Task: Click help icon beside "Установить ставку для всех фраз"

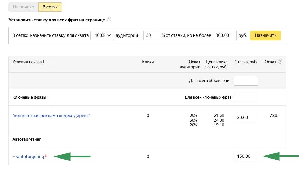Action: pos(109,19)
